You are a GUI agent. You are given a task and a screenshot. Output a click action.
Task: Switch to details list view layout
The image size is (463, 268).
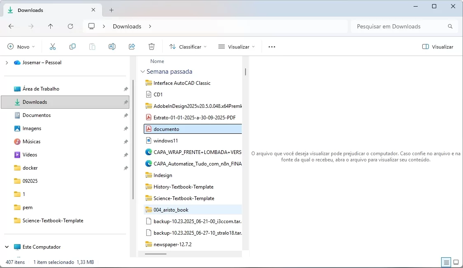(445, 262)
